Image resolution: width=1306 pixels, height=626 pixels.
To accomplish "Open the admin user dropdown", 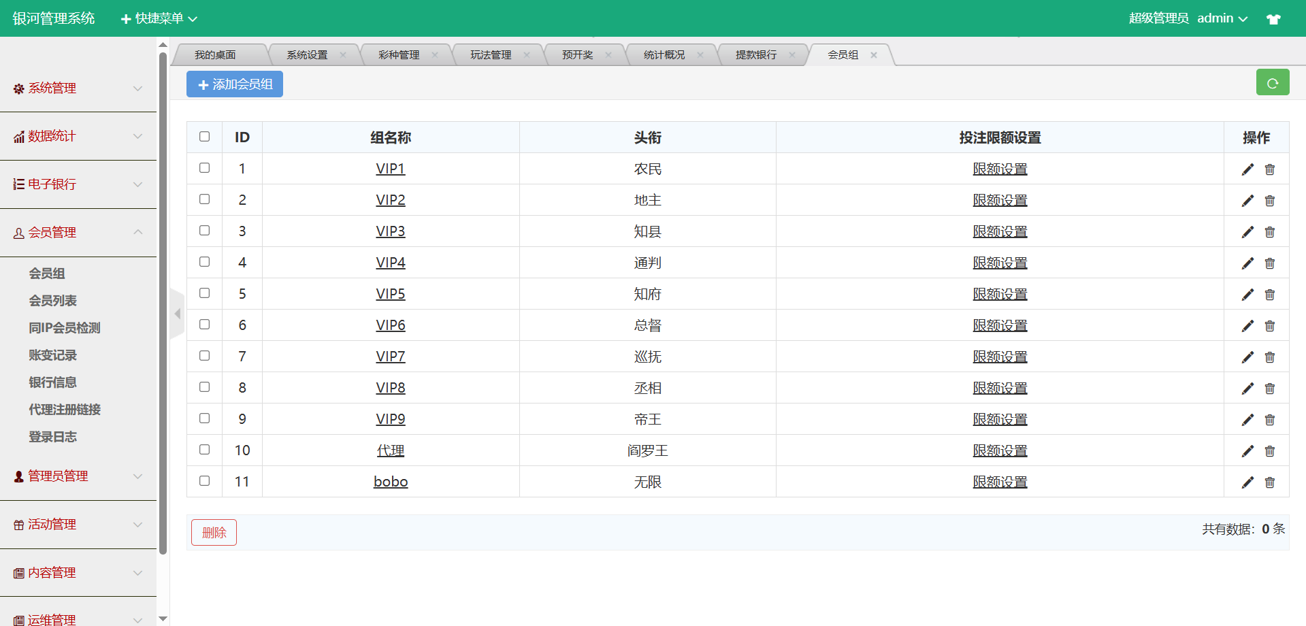I will tap(1222, 18).
